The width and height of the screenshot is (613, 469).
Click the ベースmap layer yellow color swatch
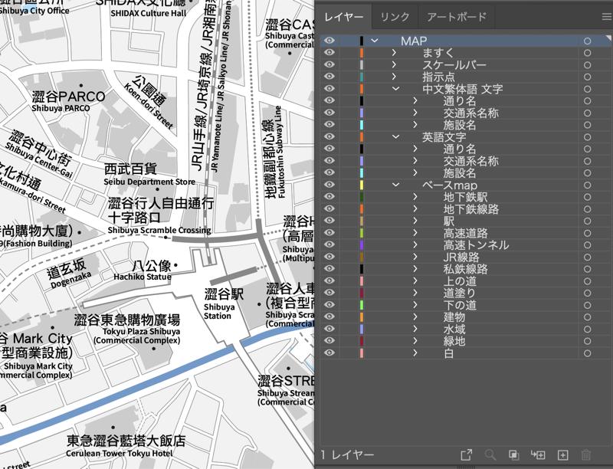point(362,185)
